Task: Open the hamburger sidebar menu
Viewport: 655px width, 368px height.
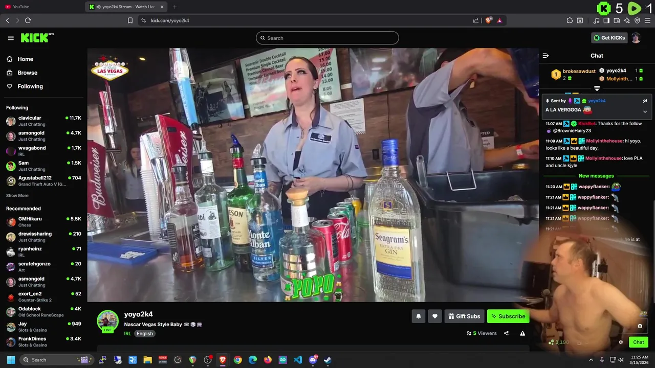Action: [x=11, y=38]
